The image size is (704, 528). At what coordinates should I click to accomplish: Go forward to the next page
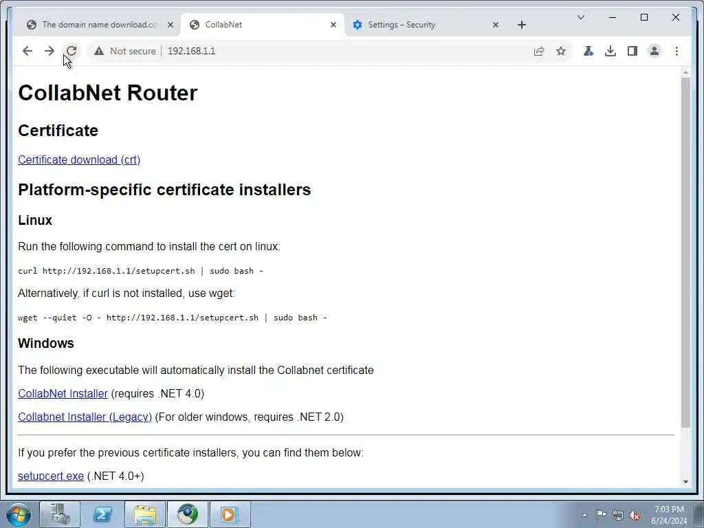pos(49,51)
